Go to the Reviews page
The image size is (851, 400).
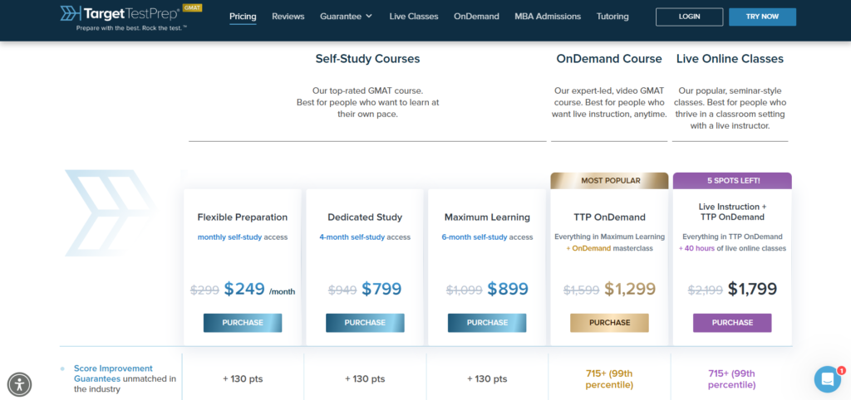click(288, 17)
